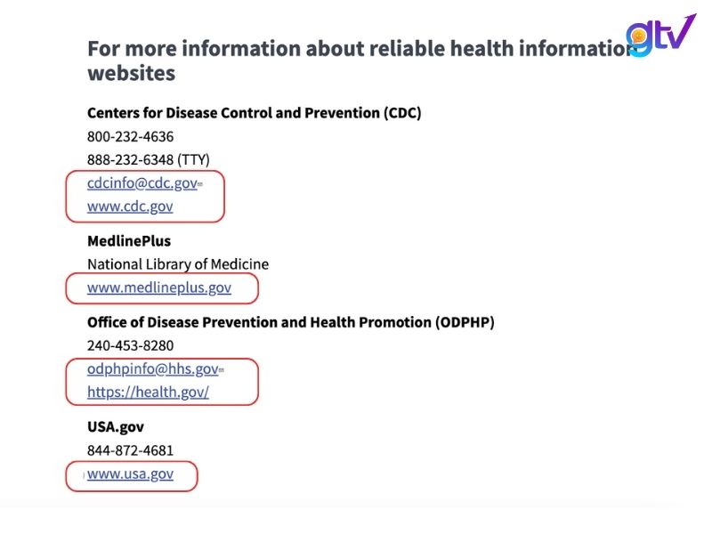Select the USA.gov section title
712x534 pixels.
(116, 427)
